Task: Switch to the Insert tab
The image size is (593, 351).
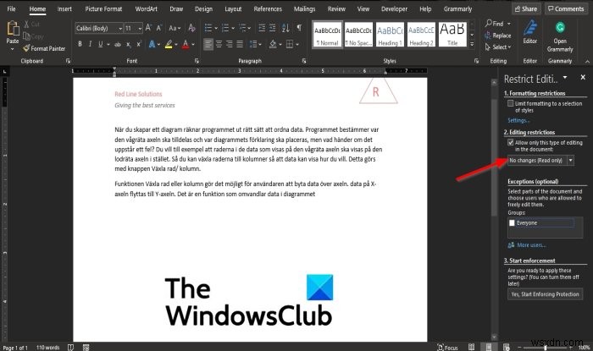Action: point(64,8)
